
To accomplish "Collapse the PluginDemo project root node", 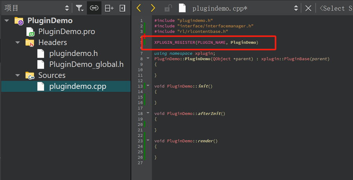I will click(x=7, y=21).
